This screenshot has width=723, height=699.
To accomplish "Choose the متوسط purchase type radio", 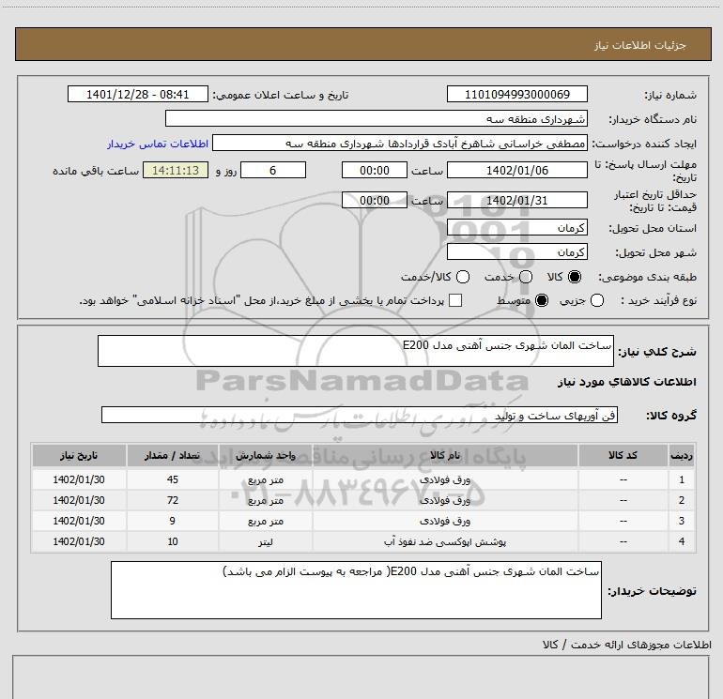I will (x=542, y=300).
